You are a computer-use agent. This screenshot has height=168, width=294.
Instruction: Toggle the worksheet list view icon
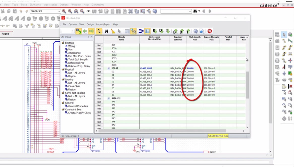point(147,31)
